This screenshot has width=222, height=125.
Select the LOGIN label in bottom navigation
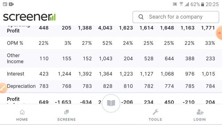click(200, 119)
